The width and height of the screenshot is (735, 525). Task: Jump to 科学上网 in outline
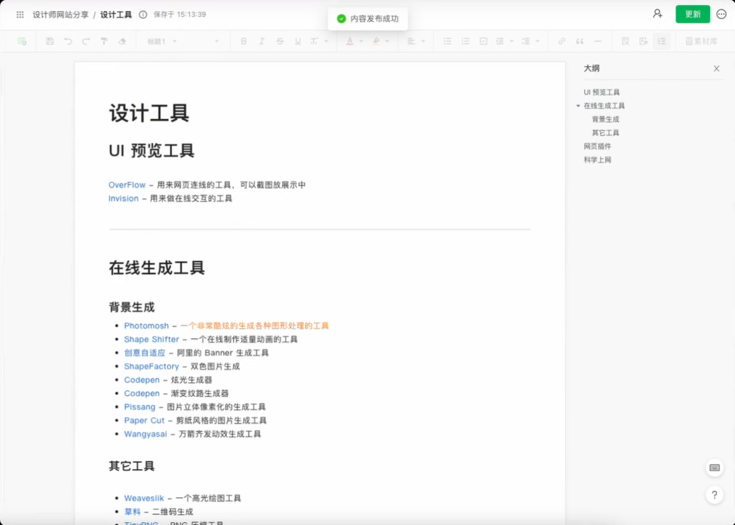(597, 160)
